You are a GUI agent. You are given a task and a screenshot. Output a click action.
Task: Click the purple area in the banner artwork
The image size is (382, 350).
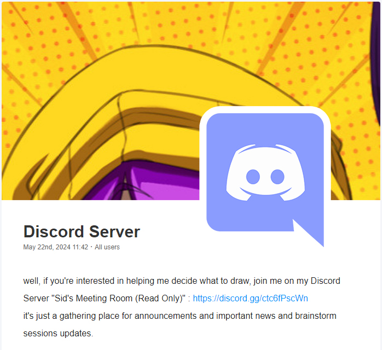click(x=151, y=183)
